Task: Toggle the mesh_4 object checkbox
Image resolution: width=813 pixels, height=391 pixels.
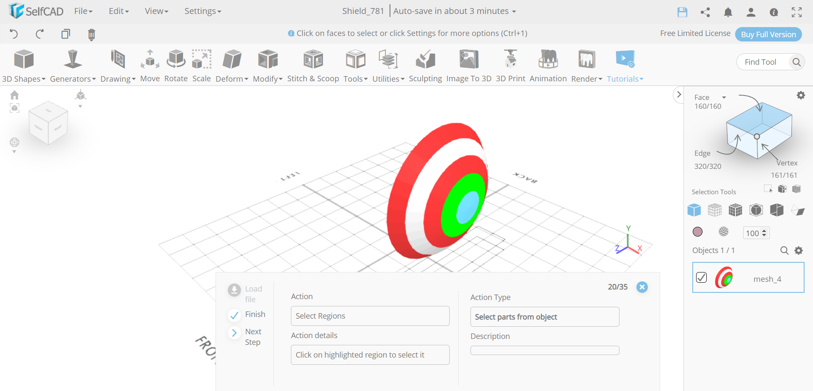Action: tap(701, 278)
